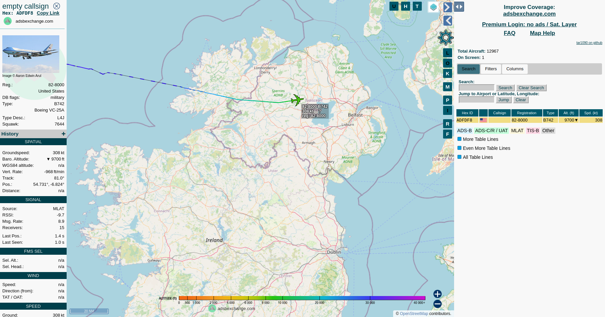Enable More Table Lines checkbox
This screenshot has width=605, height=317.
(459, 139)
